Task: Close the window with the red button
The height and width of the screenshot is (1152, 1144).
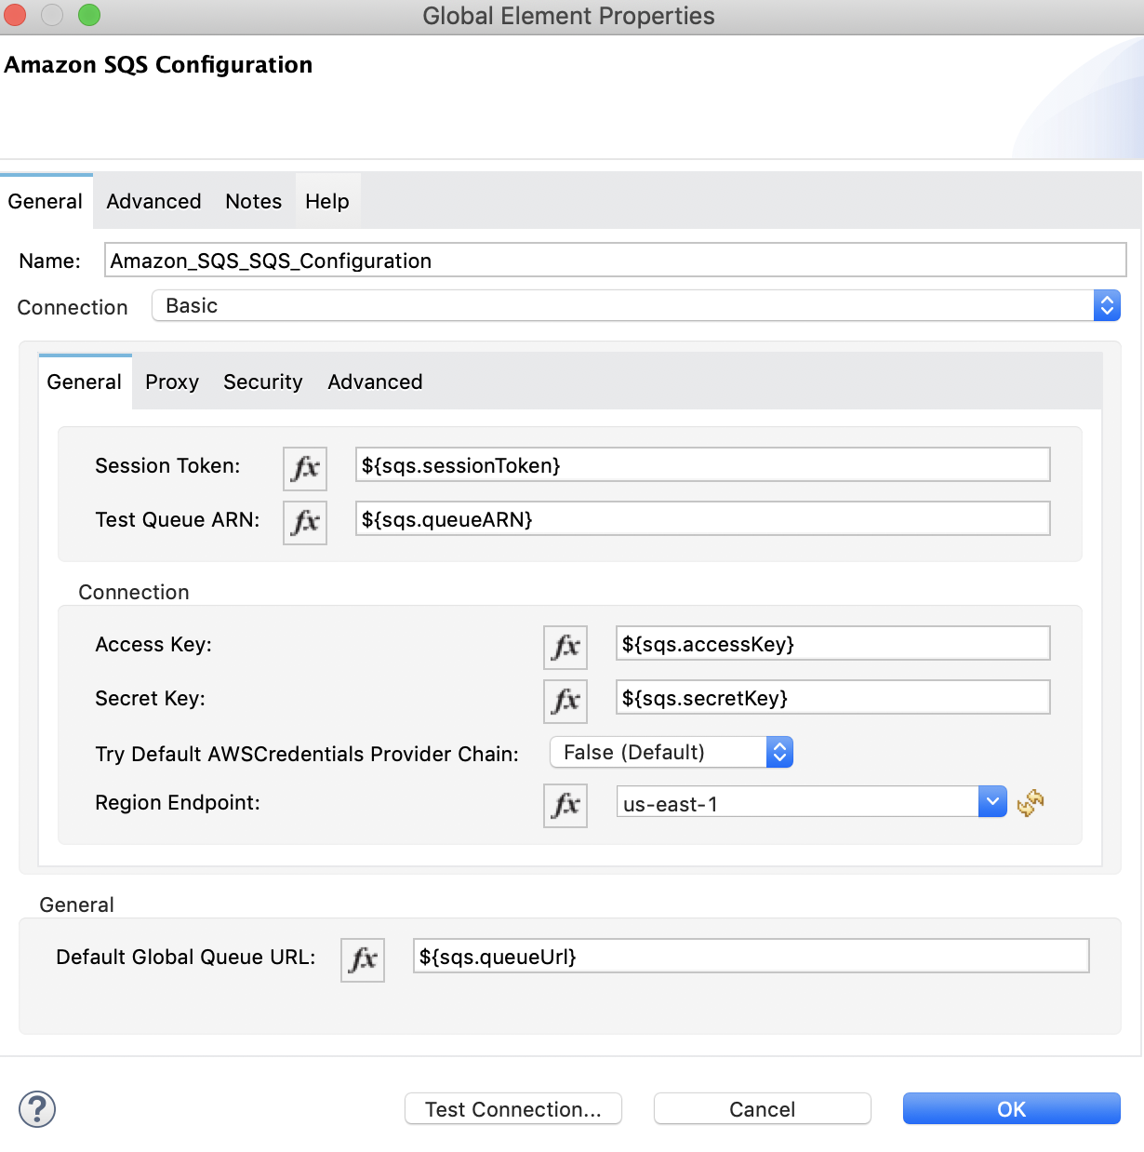Action: point(15,15)
